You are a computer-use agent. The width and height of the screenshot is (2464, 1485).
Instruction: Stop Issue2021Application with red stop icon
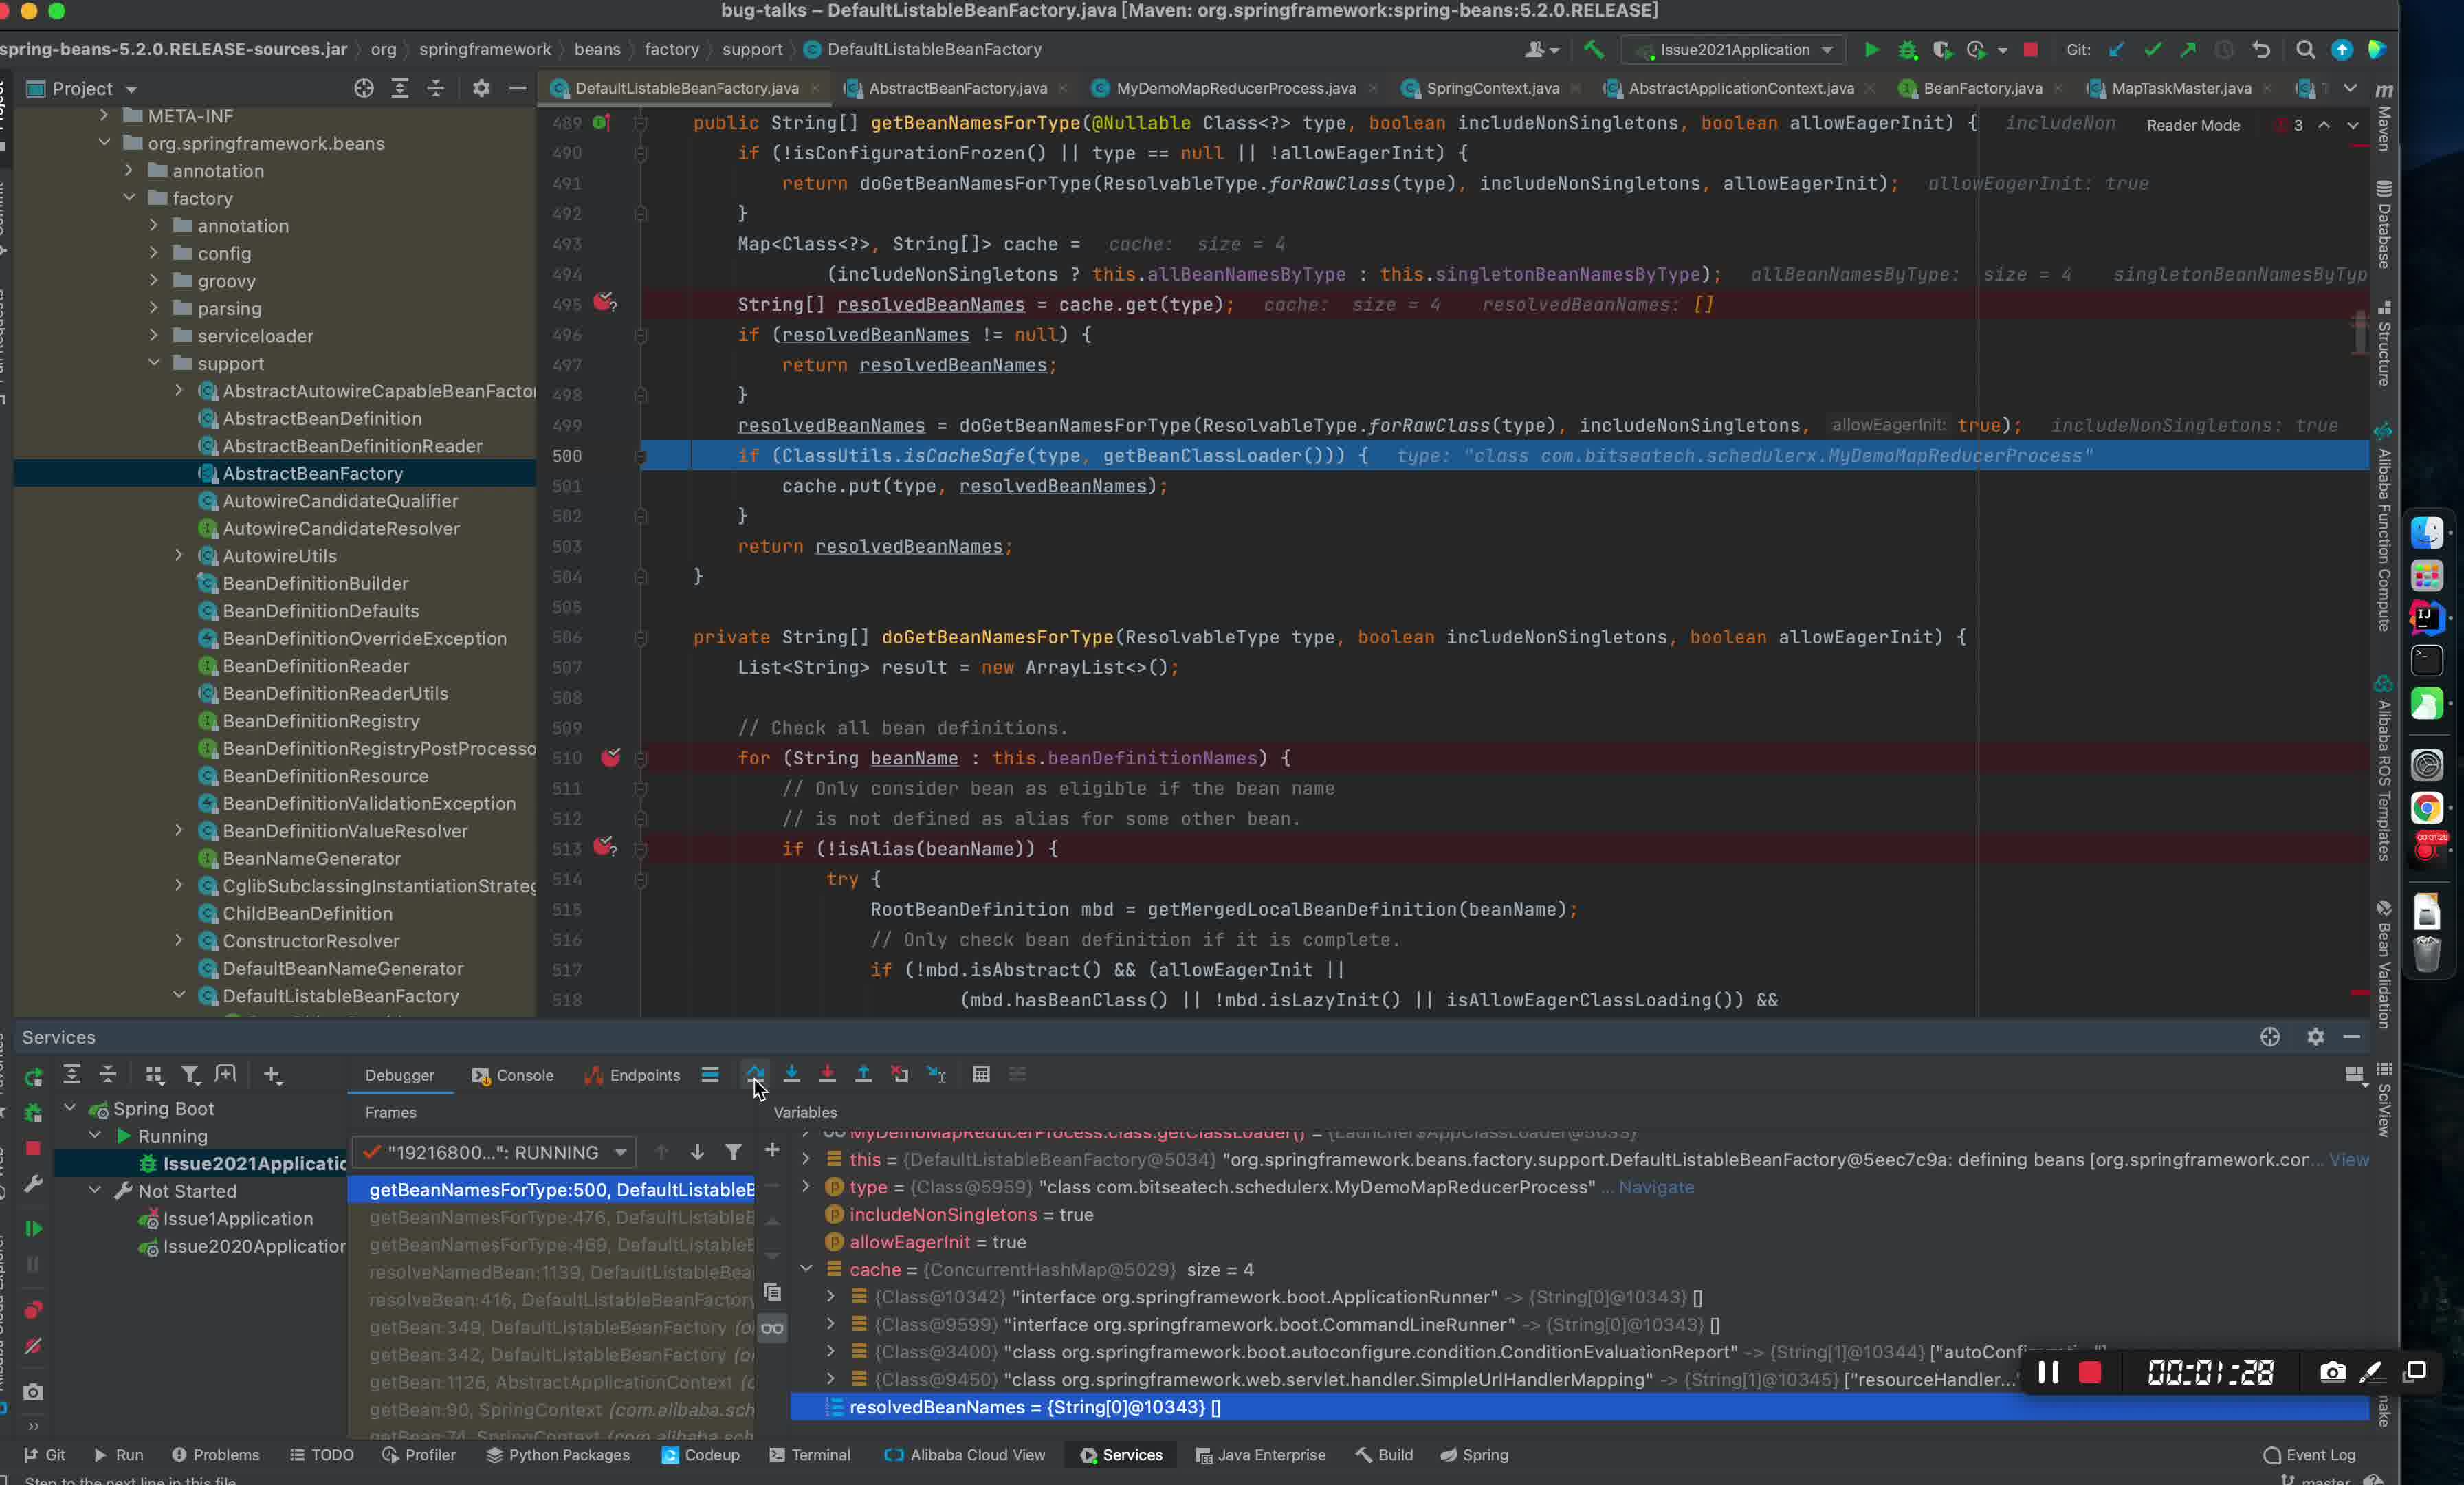2030,49
